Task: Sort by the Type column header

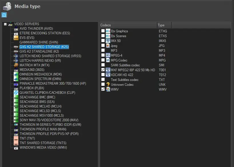Action: coord(164,25)
